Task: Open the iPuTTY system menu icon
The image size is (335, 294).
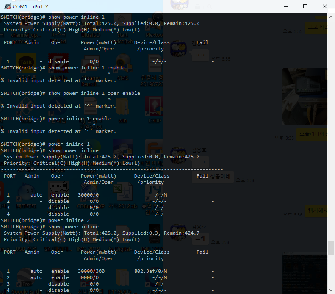Action: (x=7, y=6)
